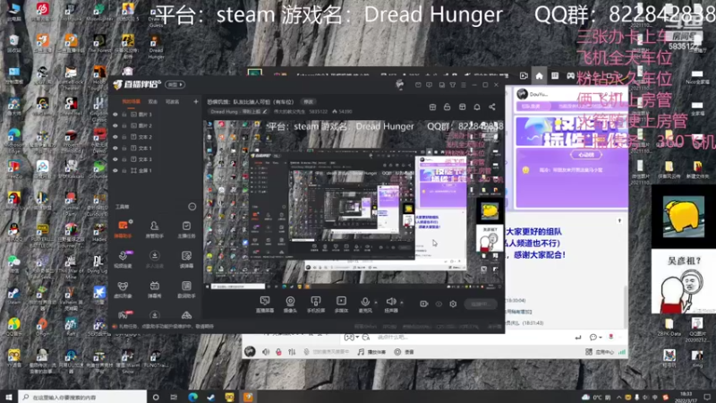Toggle lock on 全屏 1 source
716x403 pixels.
[x=124, y=170]
